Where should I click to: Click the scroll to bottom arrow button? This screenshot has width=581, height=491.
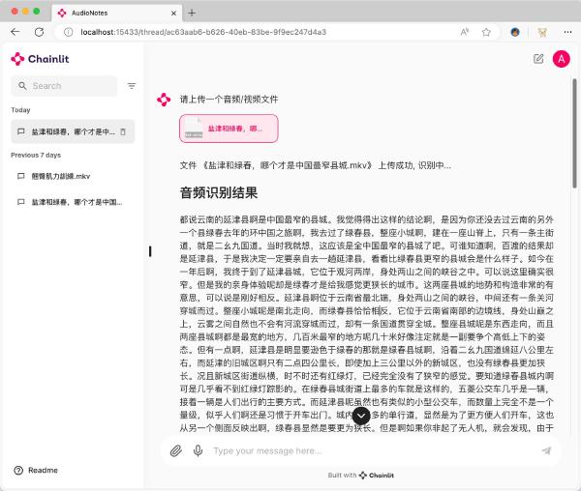(361, 416)
